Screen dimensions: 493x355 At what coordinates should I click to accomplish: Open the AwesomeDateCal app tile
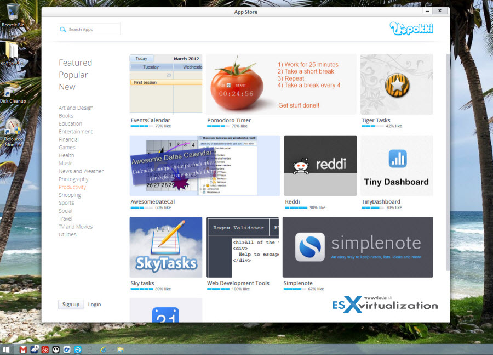coord(205,166)
